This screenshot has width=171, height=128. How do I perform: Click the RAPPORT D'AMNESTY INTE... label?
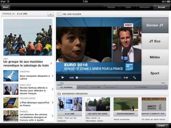point(154,114)
